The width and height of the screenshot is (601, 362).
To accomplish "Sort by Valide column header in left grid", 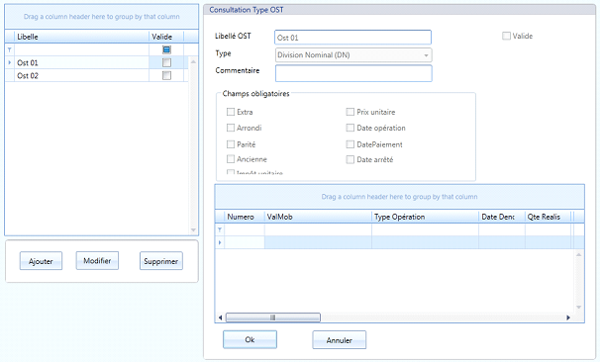I will 166,37.
